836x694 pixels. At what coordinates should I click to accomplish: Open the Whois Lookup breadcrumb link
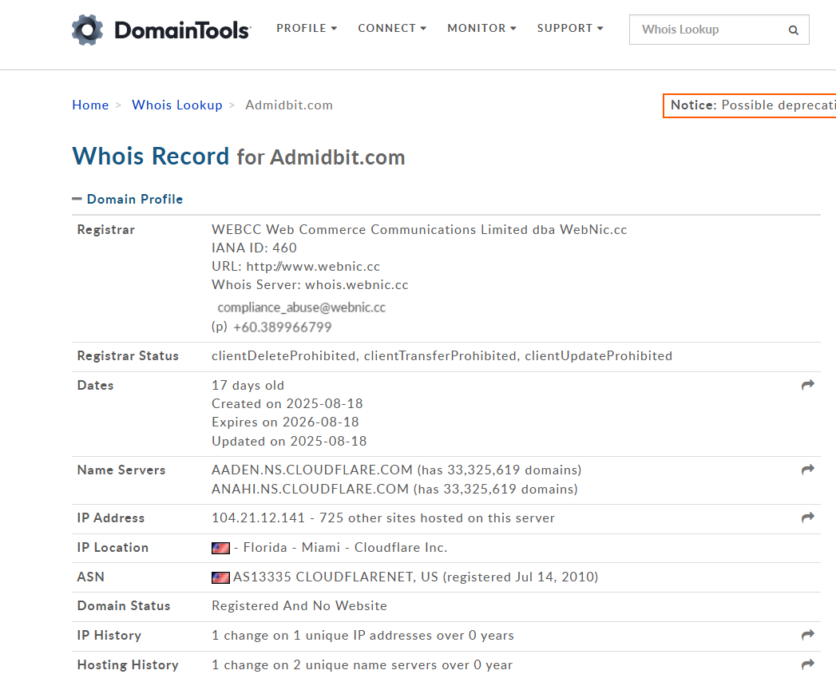tap(176, 105)
